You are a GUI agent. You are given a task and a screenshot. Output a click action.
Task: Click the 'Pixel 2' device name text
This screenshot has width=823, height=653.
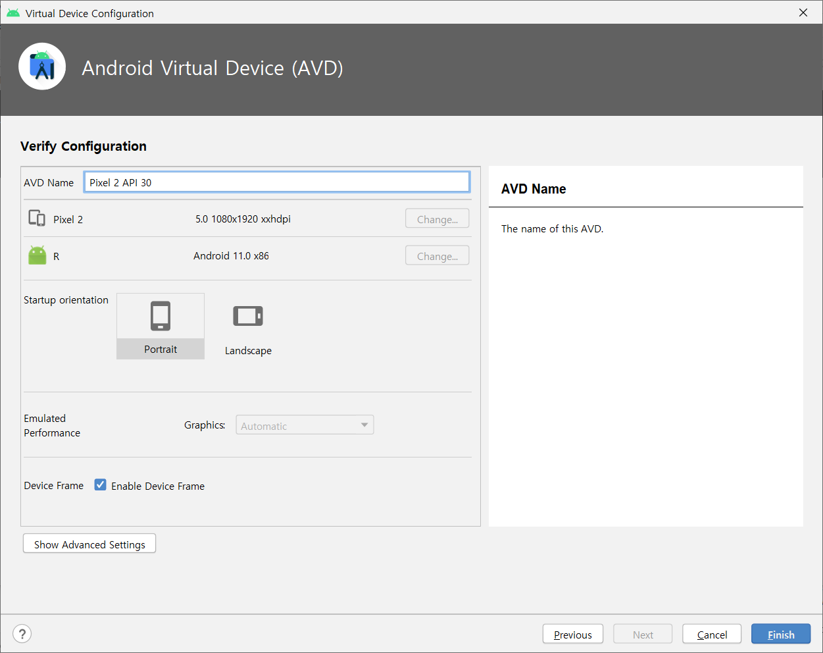(68, 220)
